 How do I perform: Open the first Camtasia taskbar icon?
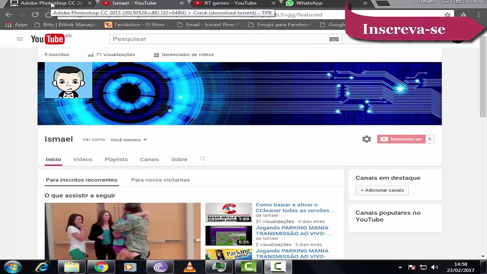[x=248, y=267]
